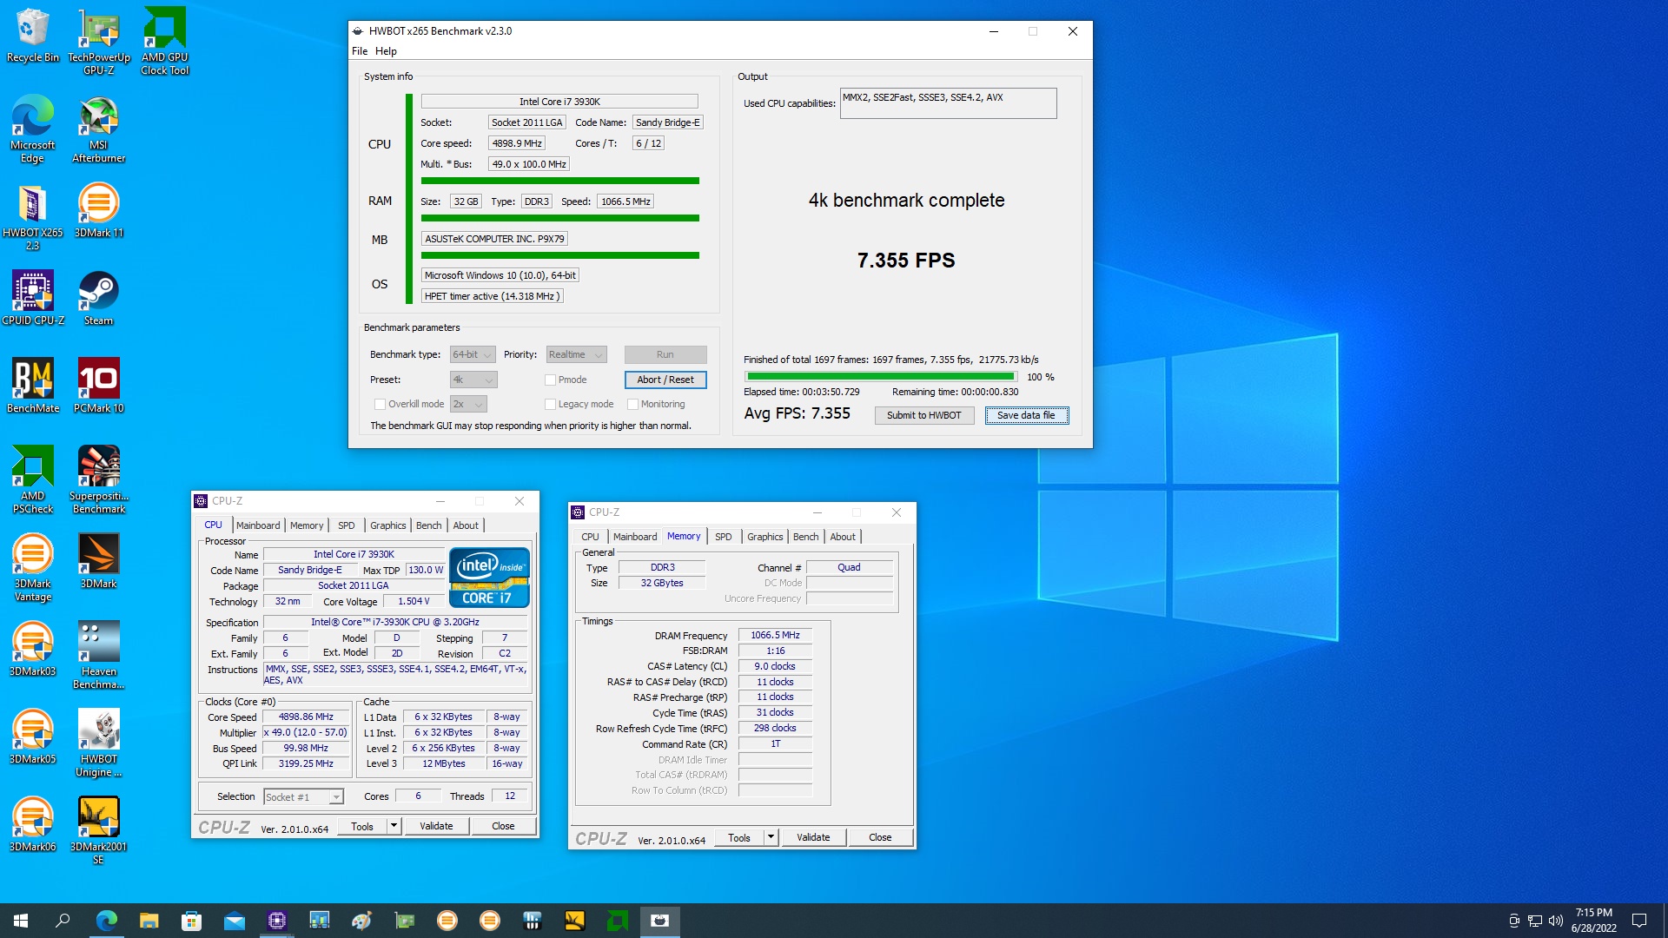The width and height of the screenshot is (1668, 938).
Task: Click the Intel Core i7 logo in CPU-Z
Action: pyautogui.click(x=489, y=577)
